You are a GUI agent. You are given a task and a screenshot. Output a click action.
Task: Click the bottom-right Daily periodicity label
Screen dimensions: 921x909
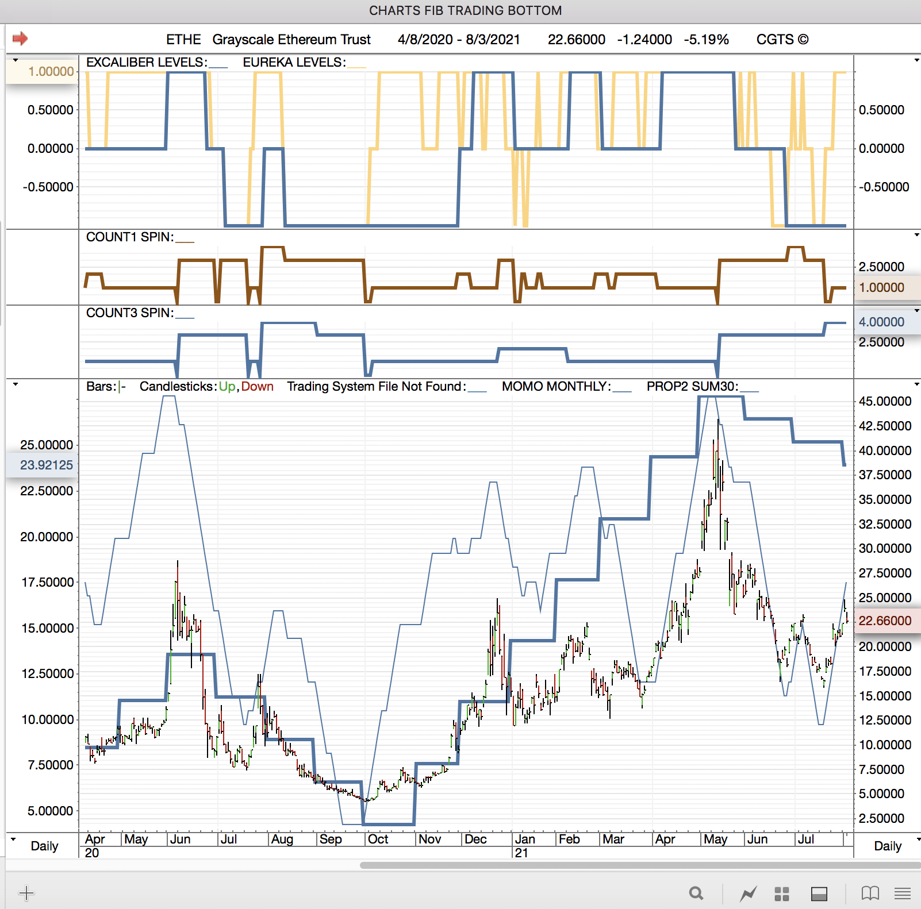[x=888, y=846]
